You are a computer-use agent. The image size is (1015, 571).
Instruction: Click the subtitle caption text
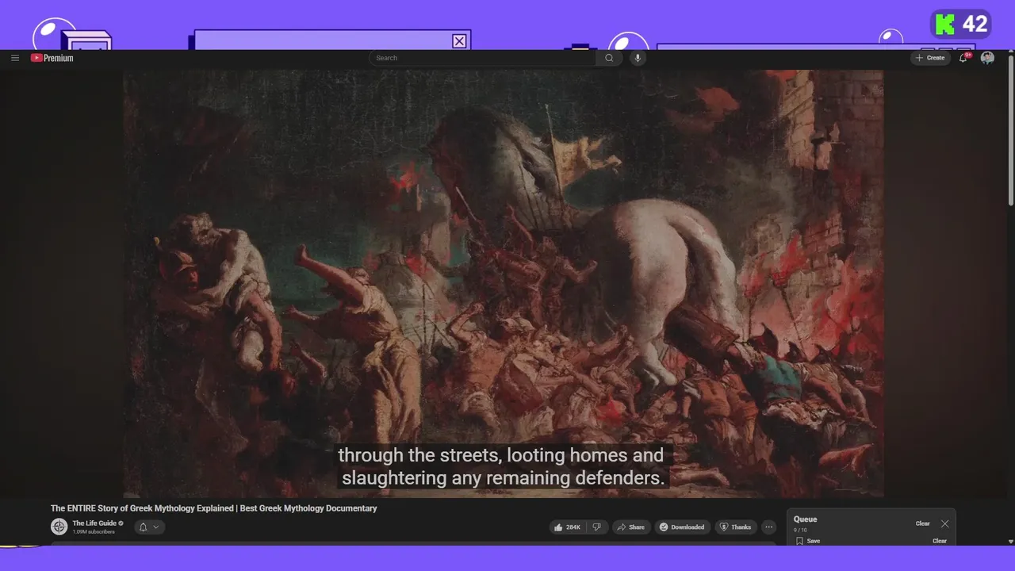click(x=503, y=466)
